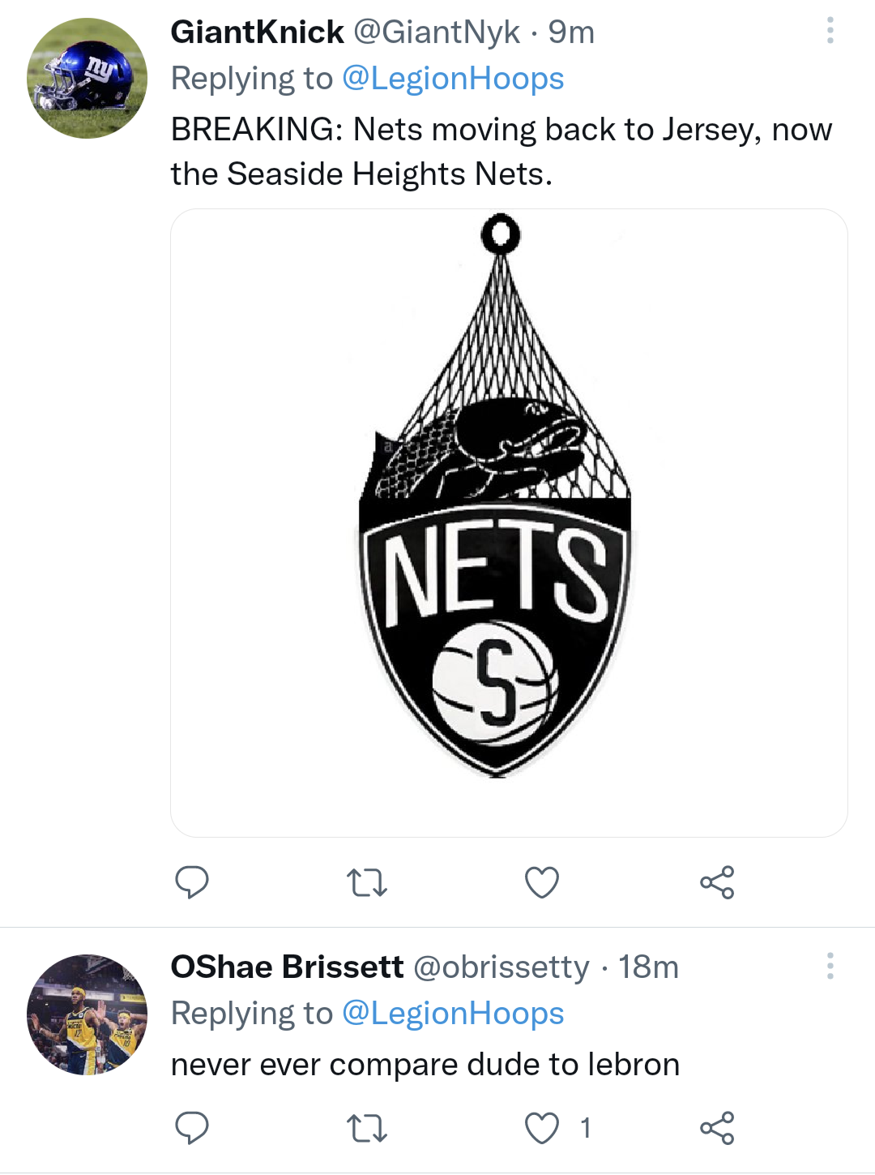Open tweet text "never ever compare dude to lebron"

coord(425,1065)
